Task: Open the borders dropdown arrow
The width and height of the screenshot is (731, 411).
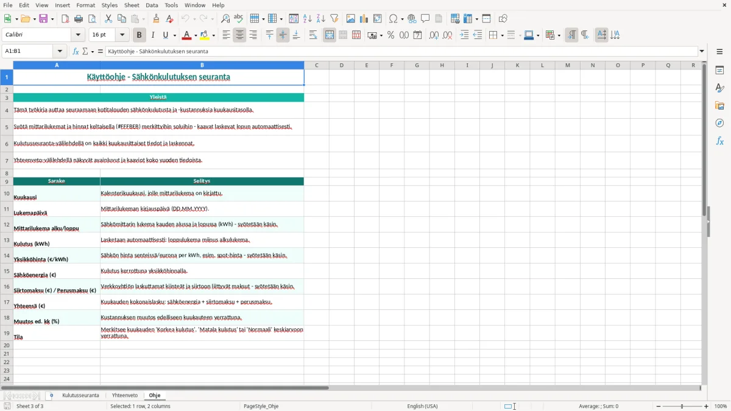Action: (501, 35)
